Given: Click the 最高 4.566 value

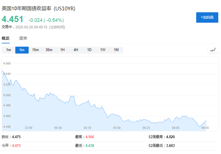Looking at the screenshot, I should pyautogui.click(x=89, y=137).
